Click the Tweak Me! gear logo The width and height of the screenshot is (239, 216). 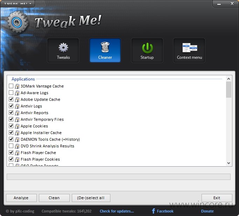(x=18, y=22)
